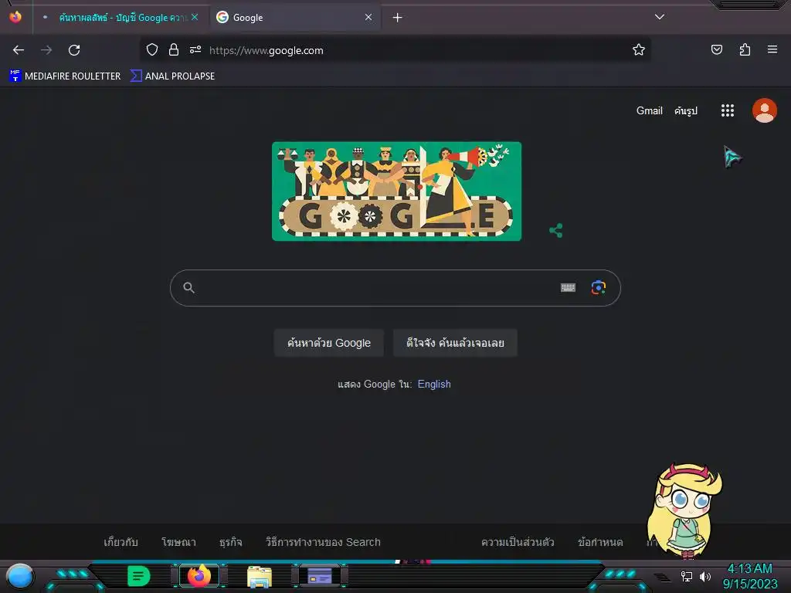Open the Privacy footer link
The width and height of the screenshot is (791, 593).
tap(518, 542)
